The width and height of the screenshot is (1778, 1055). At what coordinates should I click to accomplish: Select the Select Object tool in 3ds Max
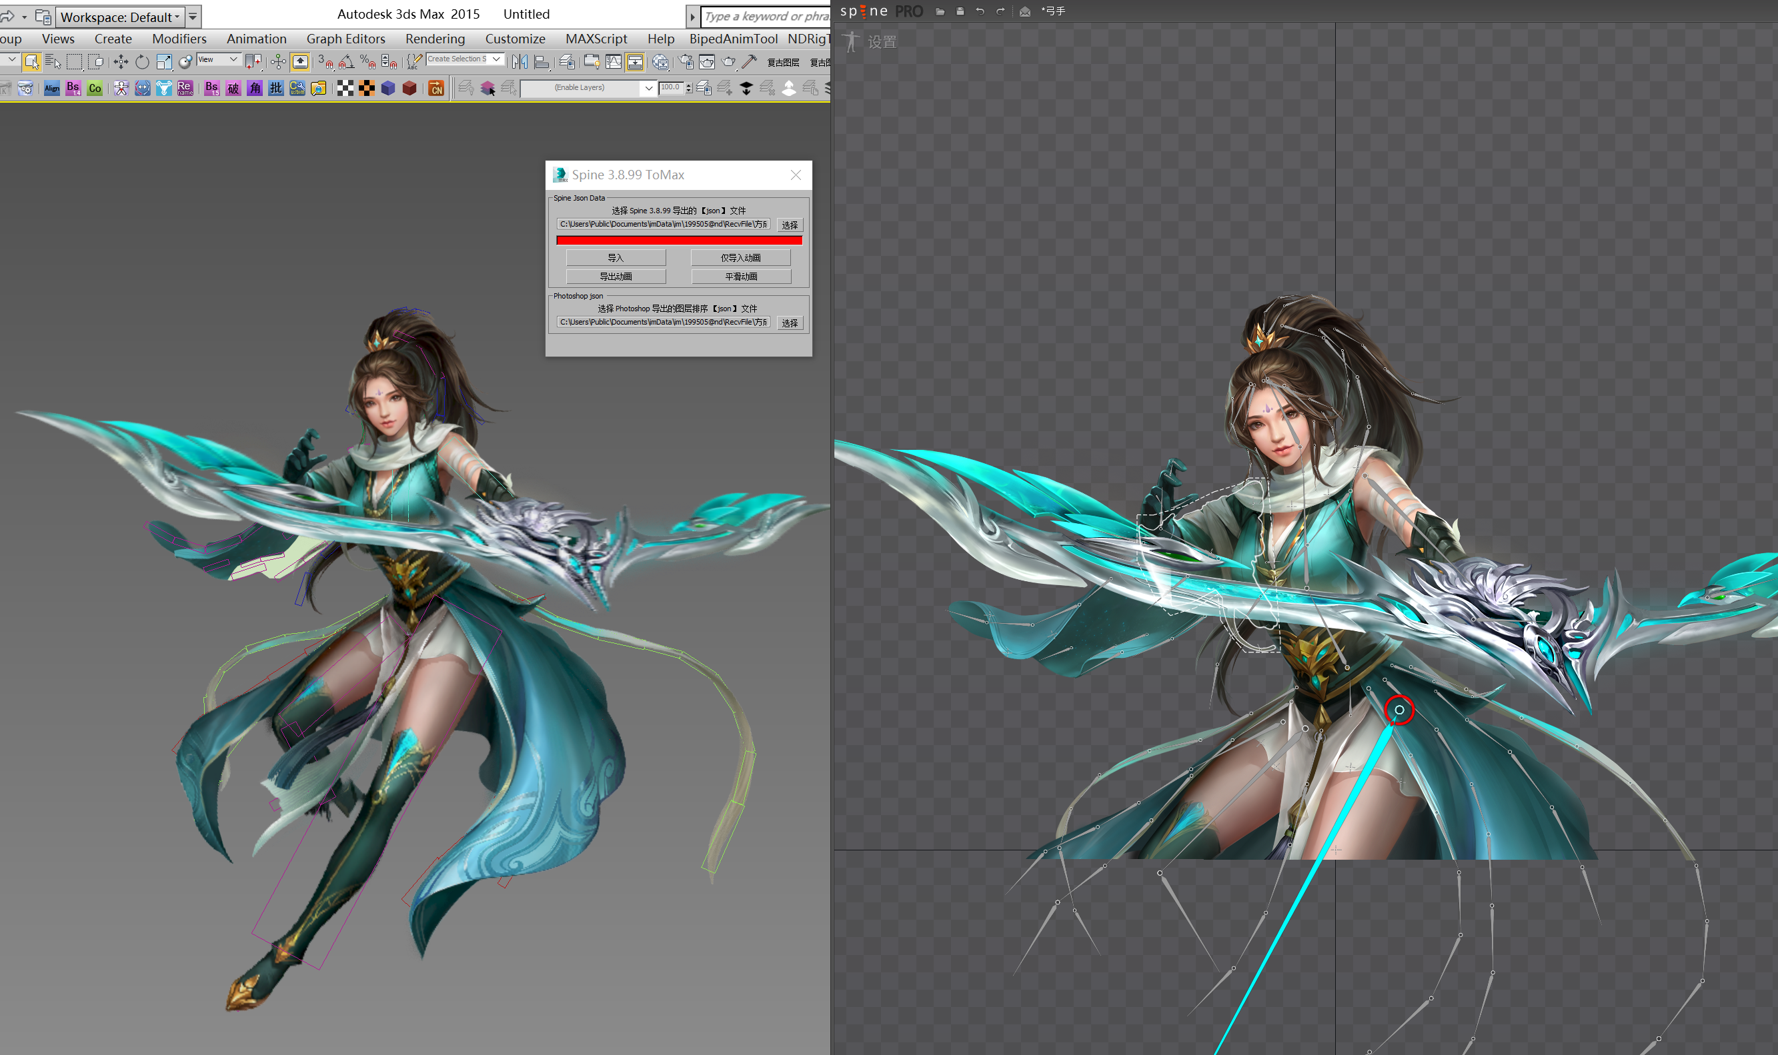click(31, 63)
